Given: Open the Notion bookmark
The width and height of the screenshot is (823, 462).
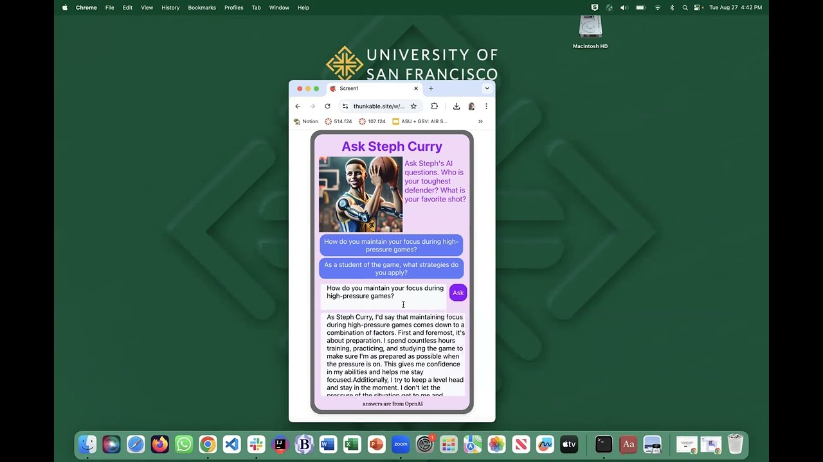Looking at the screenshot, I should coord(306,121).
